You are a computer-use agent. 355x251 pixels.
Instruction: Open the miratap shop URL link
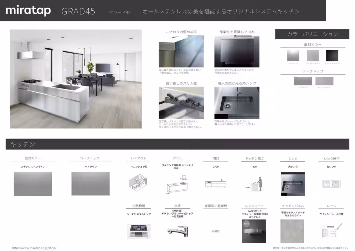34,248
